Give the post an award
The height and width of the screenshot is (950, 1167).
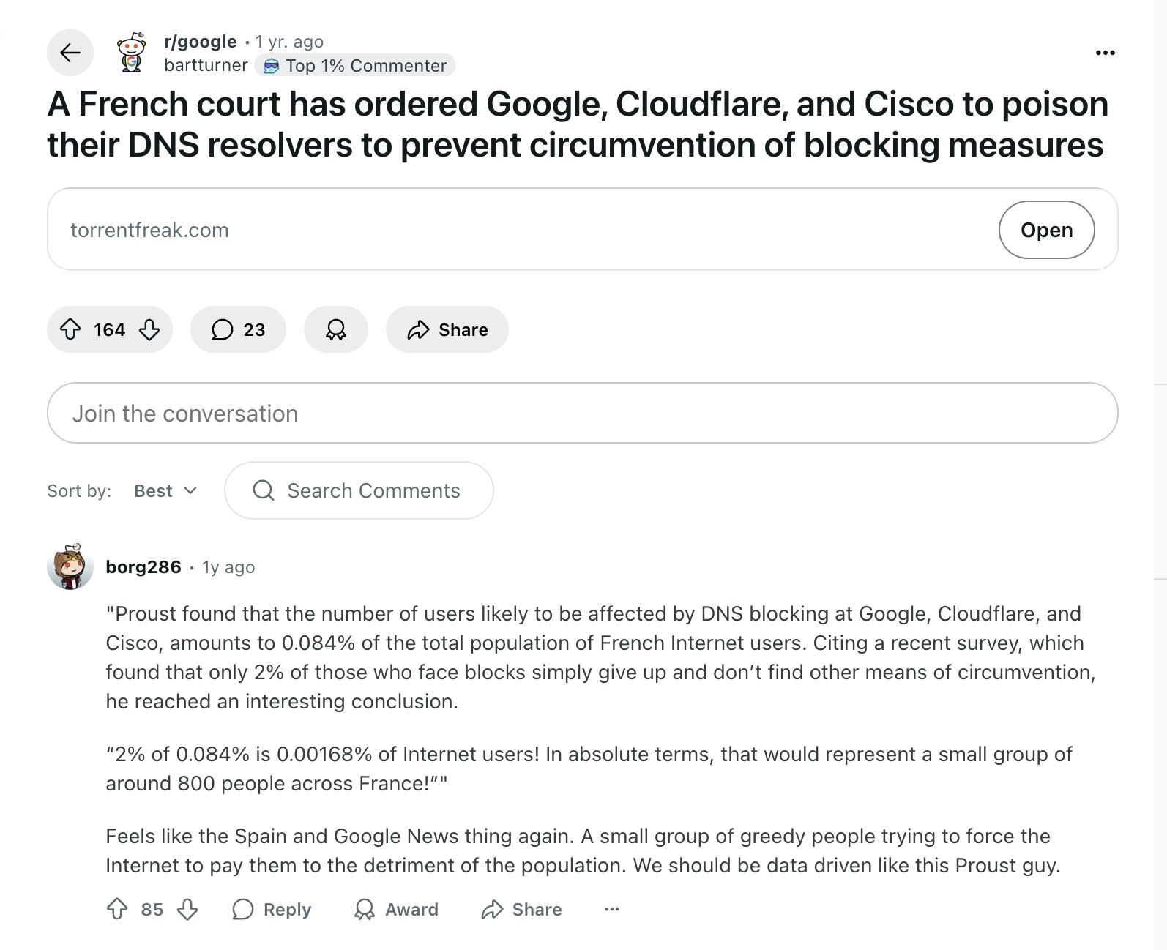point(336,329)
